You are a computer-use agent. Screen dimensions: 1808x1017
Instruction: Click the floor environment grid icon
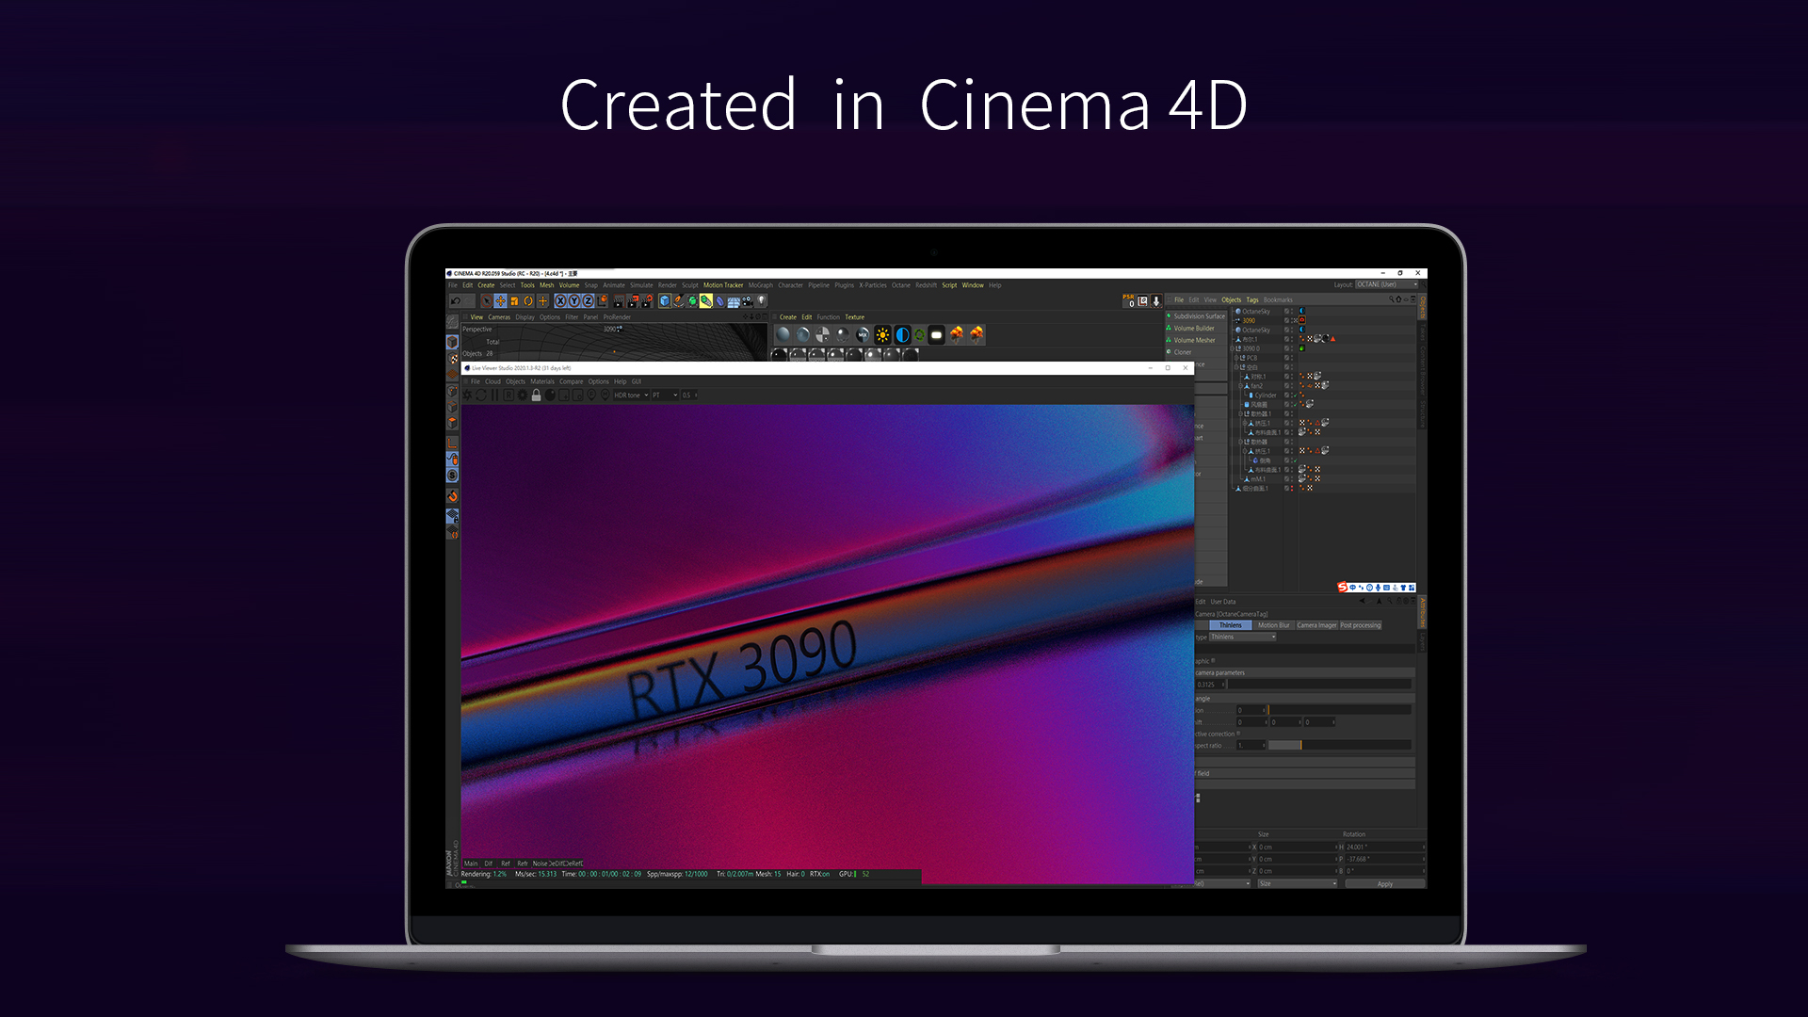[734, 301]
